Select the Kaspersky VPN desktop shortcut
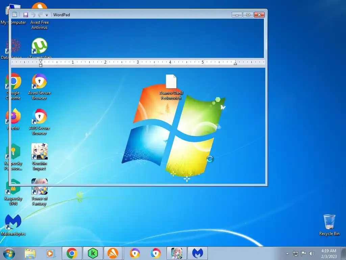346x260 pixels. [13, 192]
